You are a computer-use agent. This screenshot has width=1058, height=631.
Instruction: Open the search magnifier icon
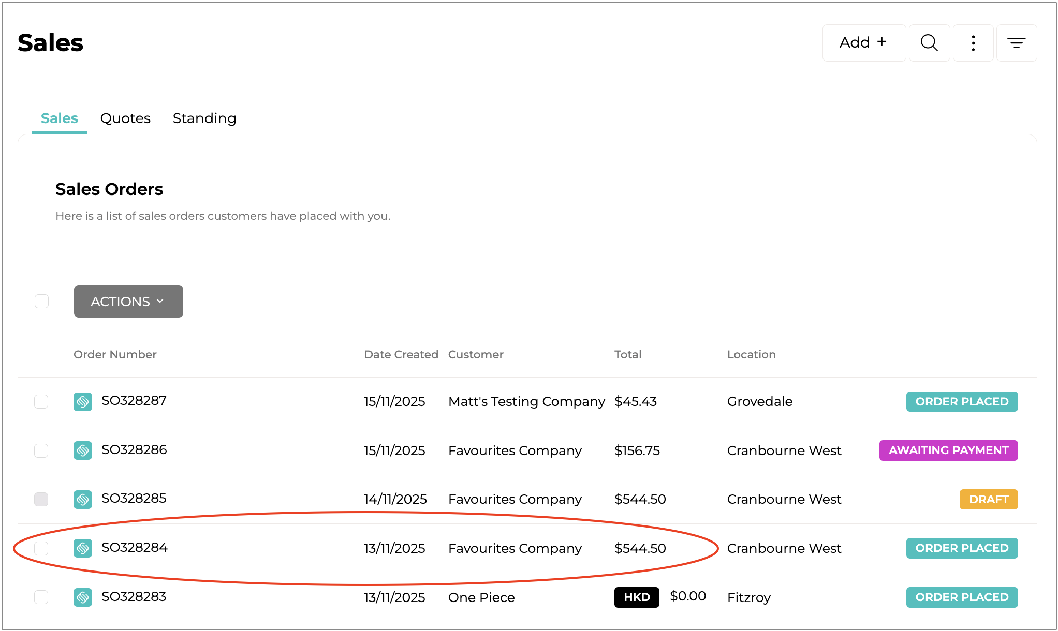pos(929,43)
